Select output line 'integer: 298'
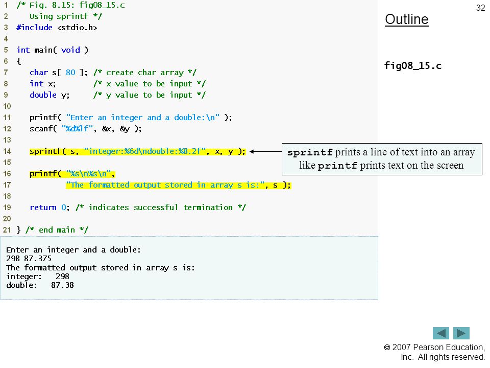490x368 pixels. 37,277
